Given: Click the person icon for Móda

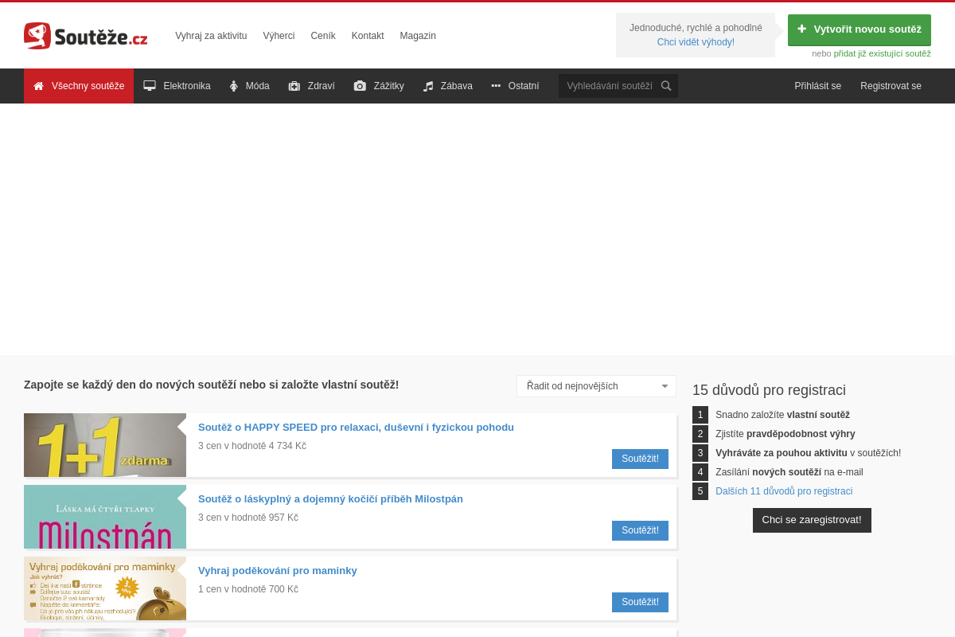Looking at the screenshot, I should click(x=234, y=86).
